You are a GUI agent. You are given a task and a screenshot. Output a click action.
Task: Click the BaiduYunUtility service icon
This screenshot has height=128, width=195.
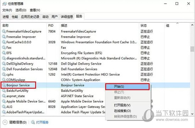point(4,91)
